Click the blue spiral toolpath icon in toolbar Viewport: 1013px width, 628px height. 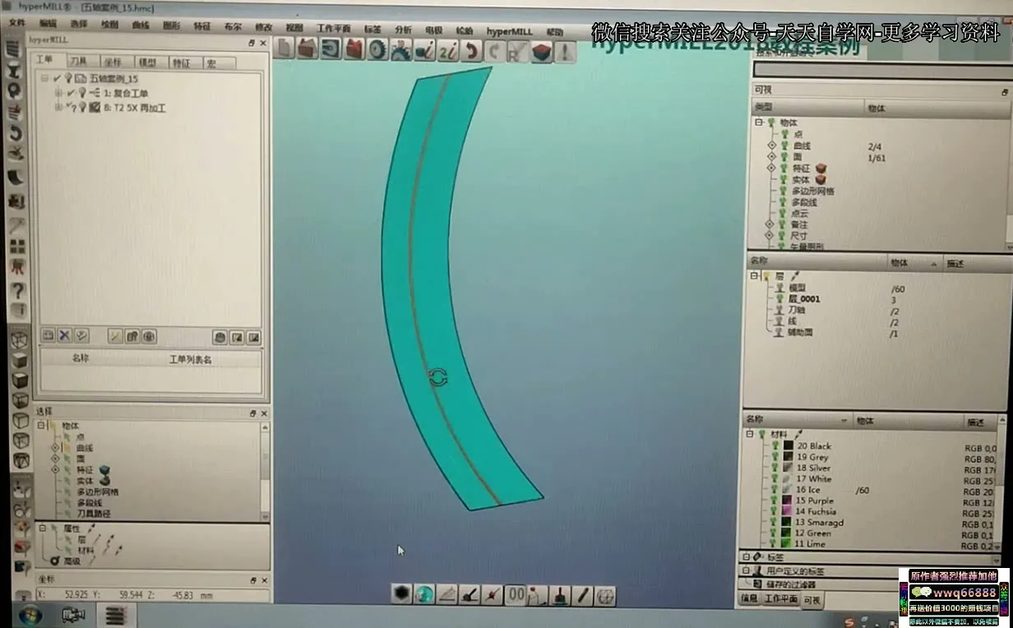331,49
